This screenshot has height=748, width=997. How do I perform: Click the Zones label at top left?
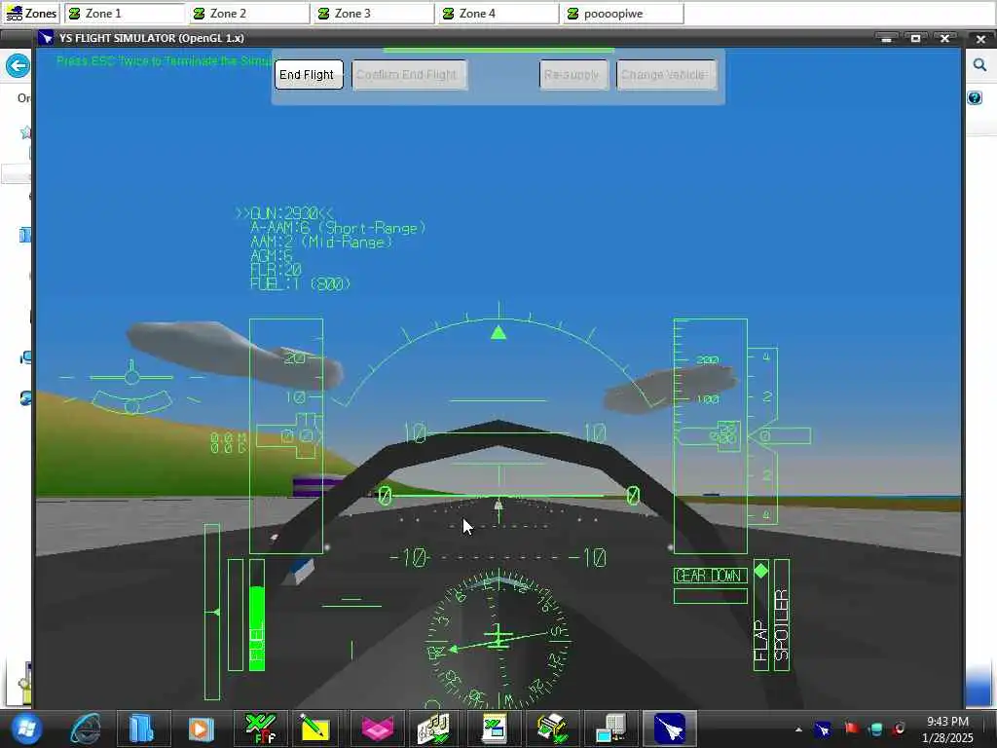point(30,14)
